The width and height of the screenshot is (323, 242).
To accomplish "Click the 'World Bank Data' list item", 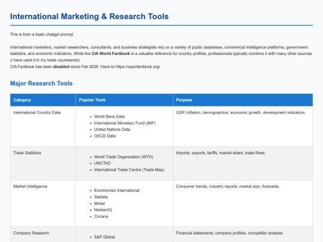I will (x=109, y=117).
